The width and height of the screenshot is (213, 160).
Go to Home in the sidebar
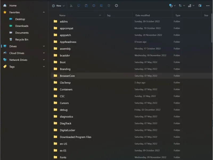[x=13, y=5]
